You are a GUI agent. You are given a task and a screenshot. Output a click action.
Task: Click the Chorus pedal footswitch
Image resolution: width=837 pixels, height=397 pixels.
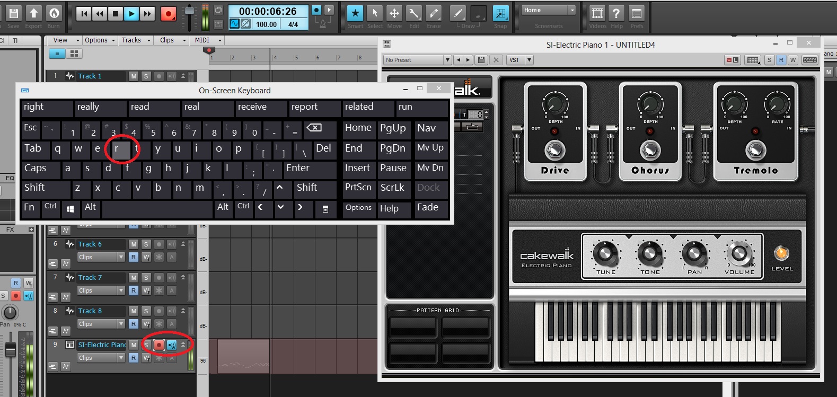[650, 150]
